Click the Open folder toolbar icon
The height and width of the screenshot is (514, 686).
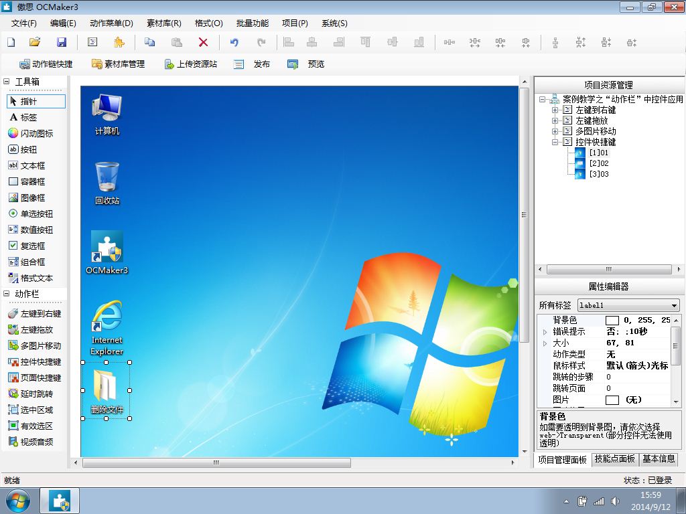click(35, 42)
